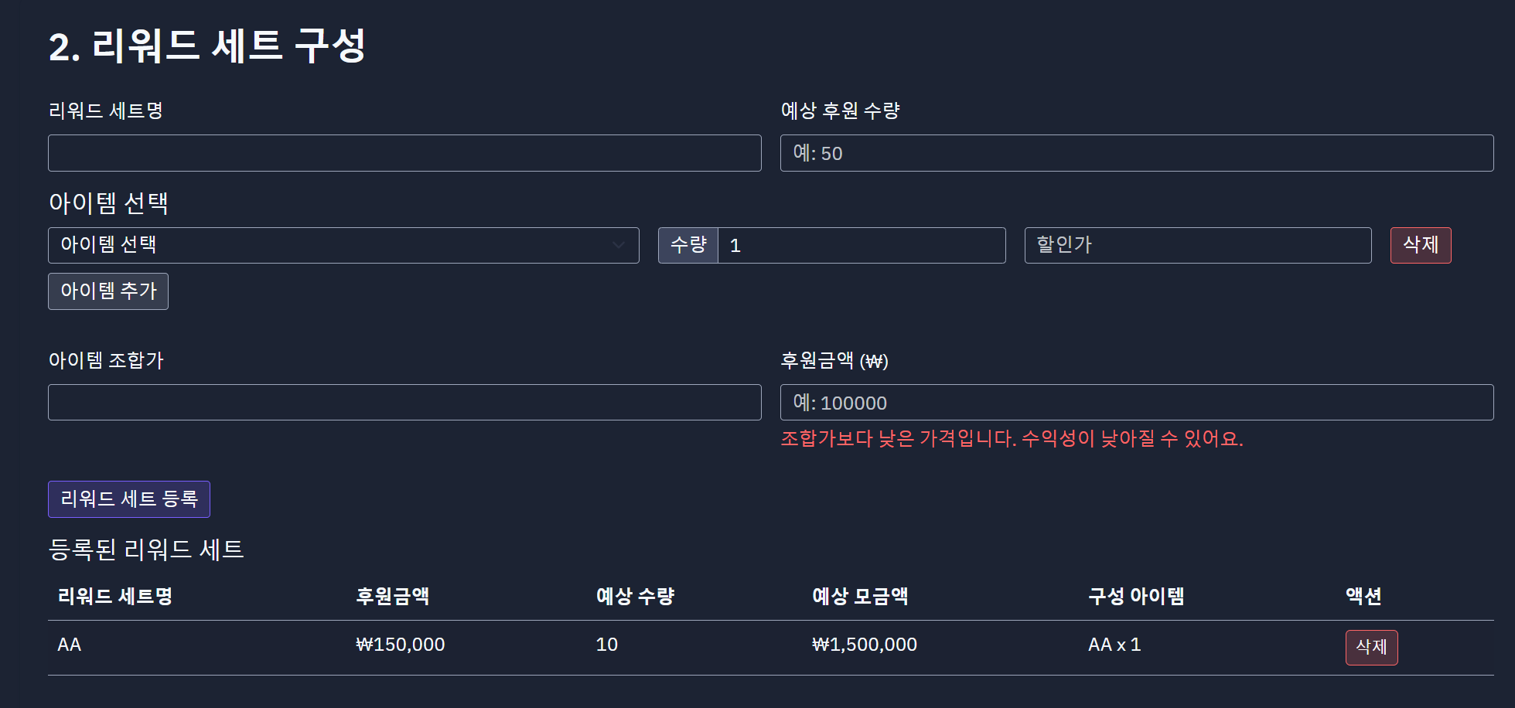Click the 수량 label addon
This screenshot has width=1515, height=708.
coord(688,245)
